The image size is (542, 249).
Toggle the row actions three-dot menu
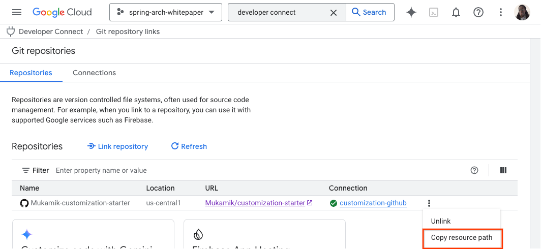(429, 203)
